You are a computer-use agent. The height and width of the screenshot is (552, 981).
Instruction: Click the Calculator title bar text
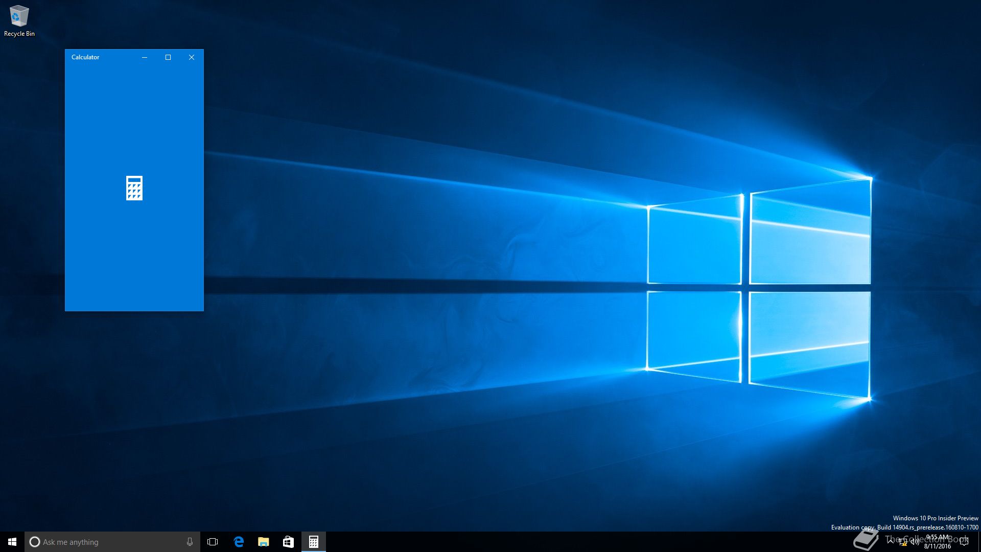85,57
